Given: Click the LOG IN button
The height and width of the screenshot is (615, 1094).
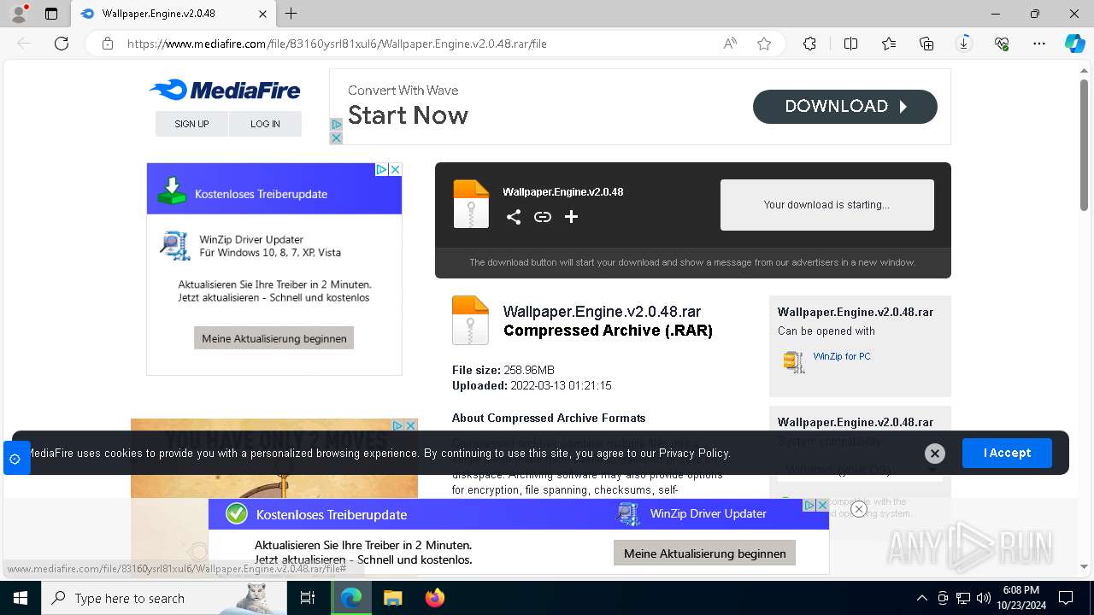Looking at the screenshot, I should pyautogui.click(x=265, y=124).
